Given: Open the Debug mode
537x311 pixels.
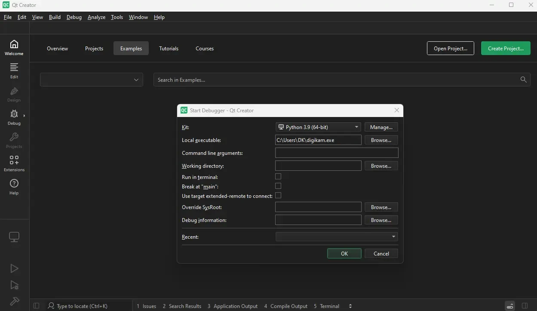Looking at the screenshot, I should 14,117.
